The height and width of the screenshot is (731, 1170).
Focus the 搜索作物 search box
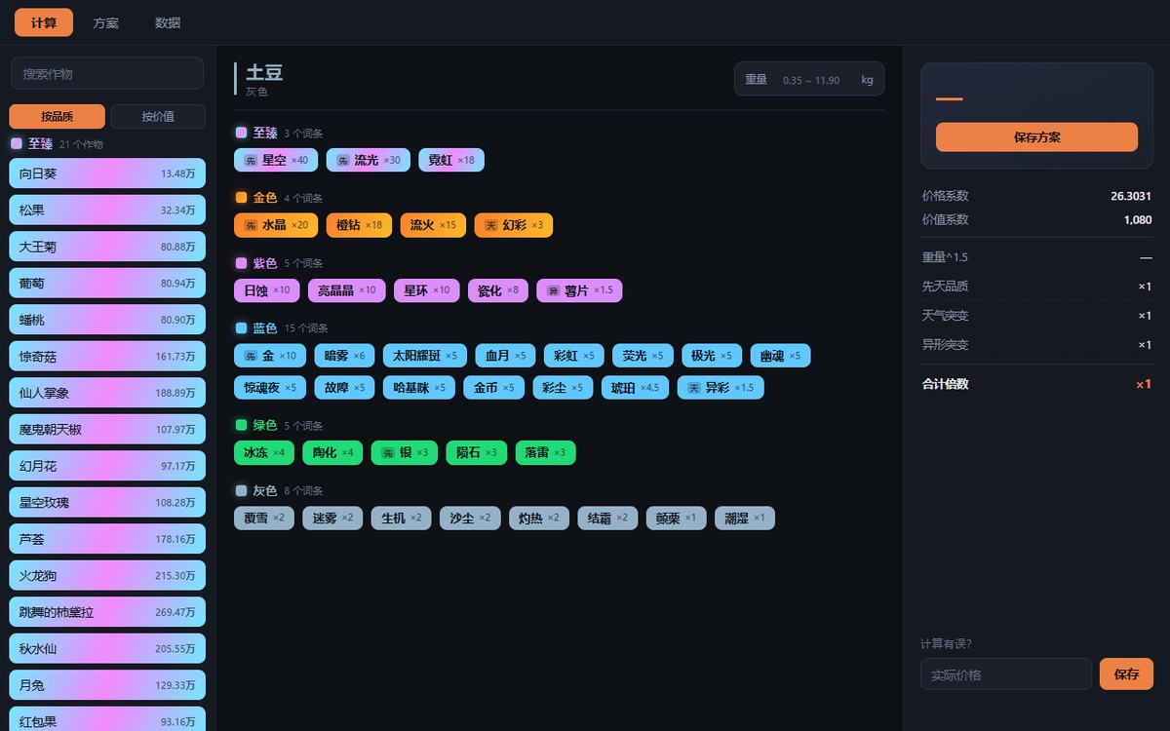[107, 73]
